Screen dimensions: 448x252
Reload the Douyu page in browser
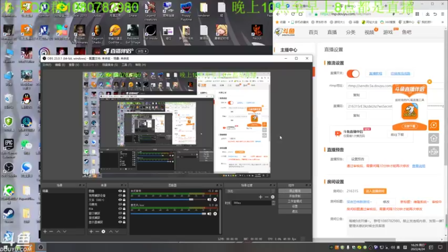293,13
